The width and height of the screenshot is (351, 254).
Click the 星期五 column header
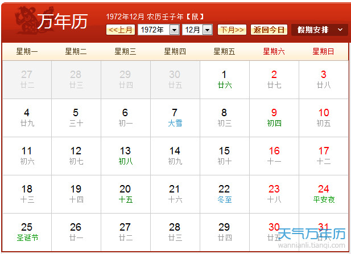coord(224,52)
